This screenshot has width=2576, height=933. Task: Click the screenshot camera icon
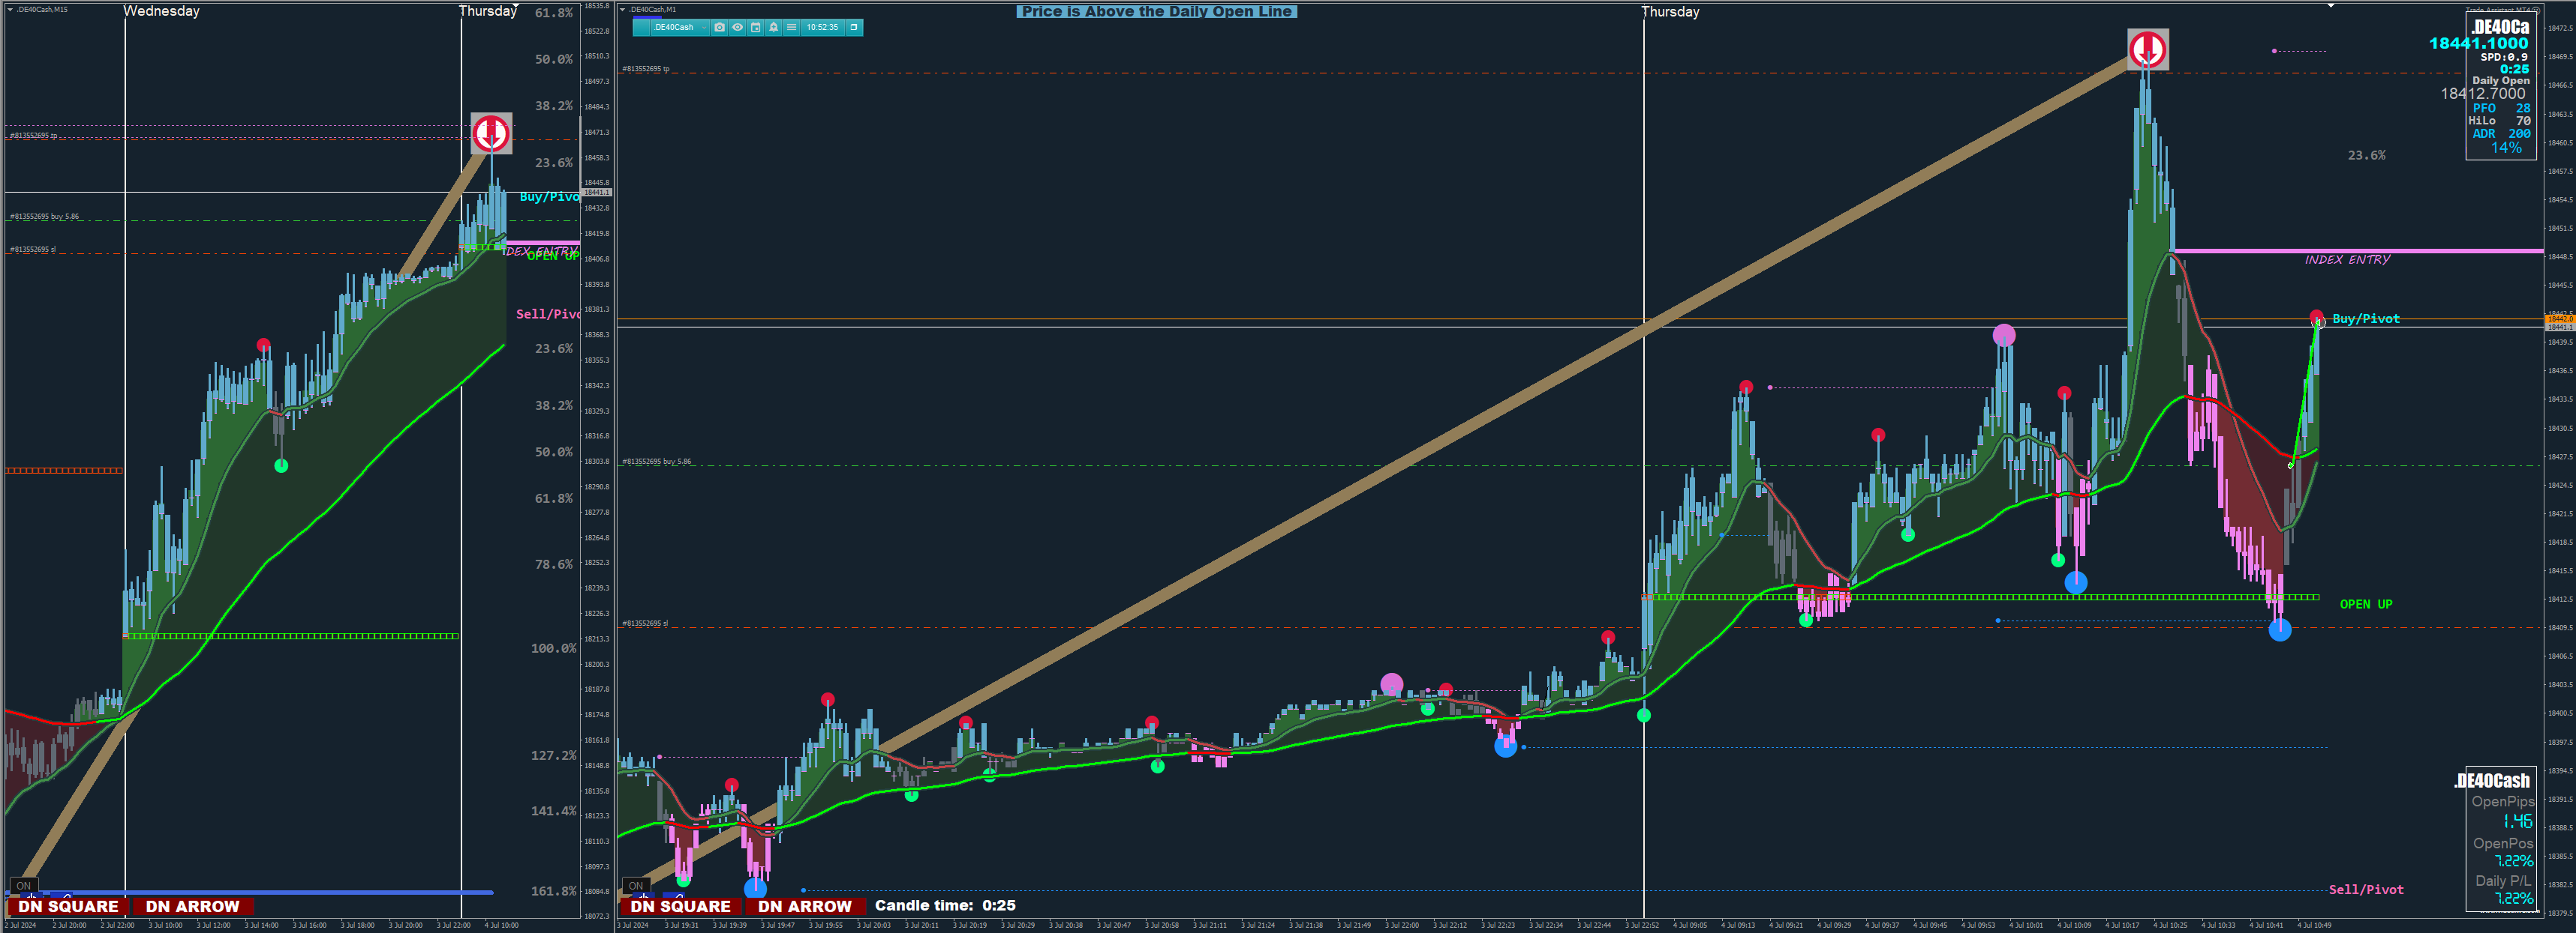click(x=720, y=27)
